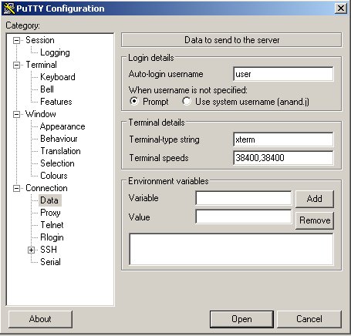Click the Open button
Screen dimensions: 351x336
point(241,319)
